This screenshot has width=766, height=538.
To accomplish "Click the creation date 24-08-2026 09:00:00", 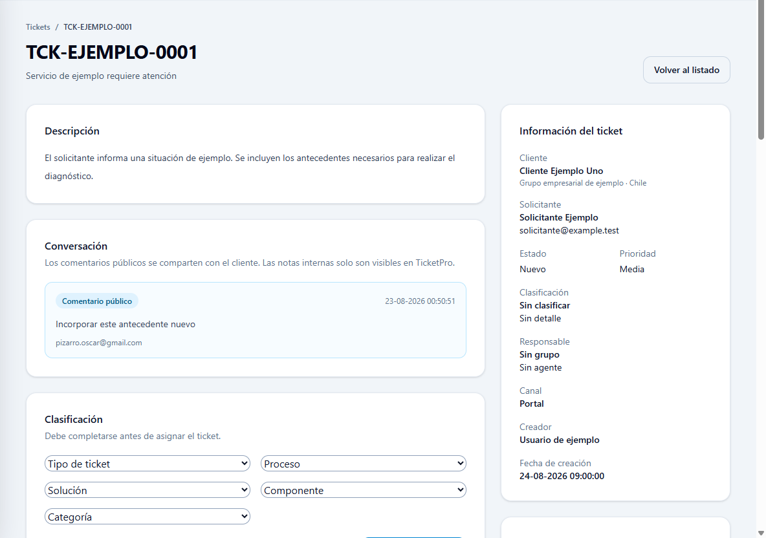I will coord(562,476).
